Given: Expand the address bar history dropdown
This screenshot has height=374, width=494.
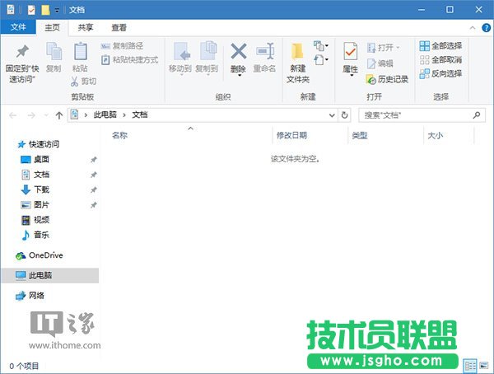Looking at the screenshot, I should tap(332, 115).
